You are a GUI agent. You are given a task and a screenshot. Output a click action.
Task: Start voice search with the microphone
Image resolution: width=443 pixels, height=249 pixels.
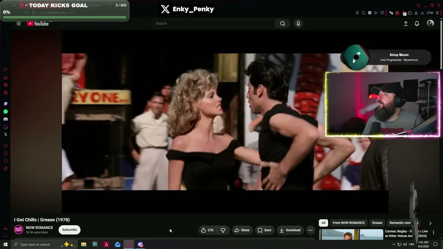(x=298, y=24)
